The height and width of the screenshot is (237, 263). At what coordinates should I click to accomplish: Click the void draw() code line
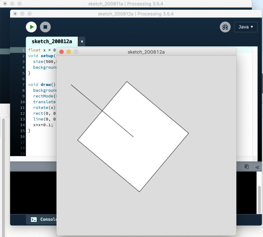coord(41,84)
